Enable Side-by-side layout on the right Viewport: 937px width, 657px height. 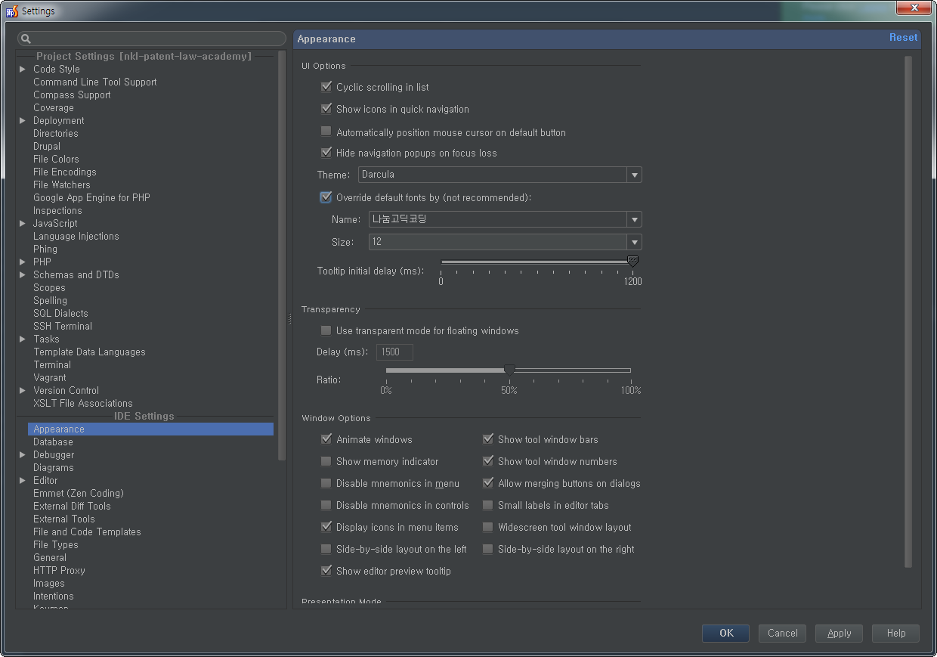coord(488,549)
